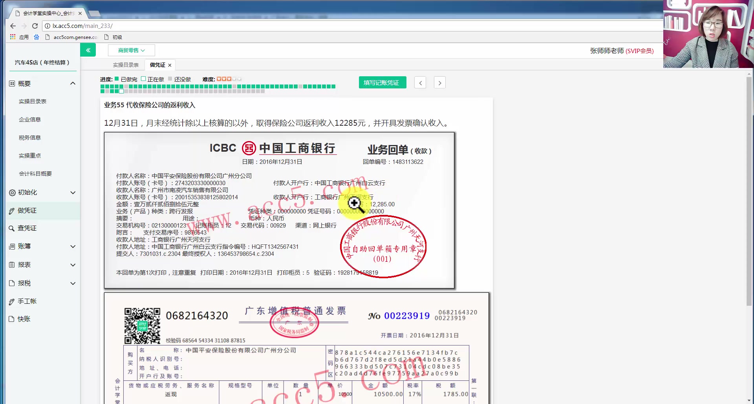
Task: Open 实操重点 in sidebar
Action: pyautogui.click(x=30, y=156)
